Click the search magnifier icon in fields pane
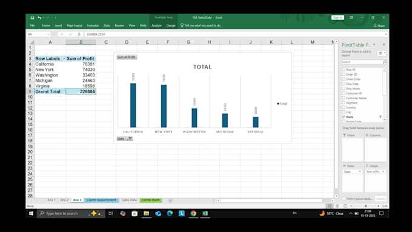 [x=384, y=62]
